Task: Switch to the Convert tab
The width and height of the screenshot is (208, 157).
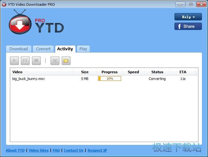Action: point(43,49)
